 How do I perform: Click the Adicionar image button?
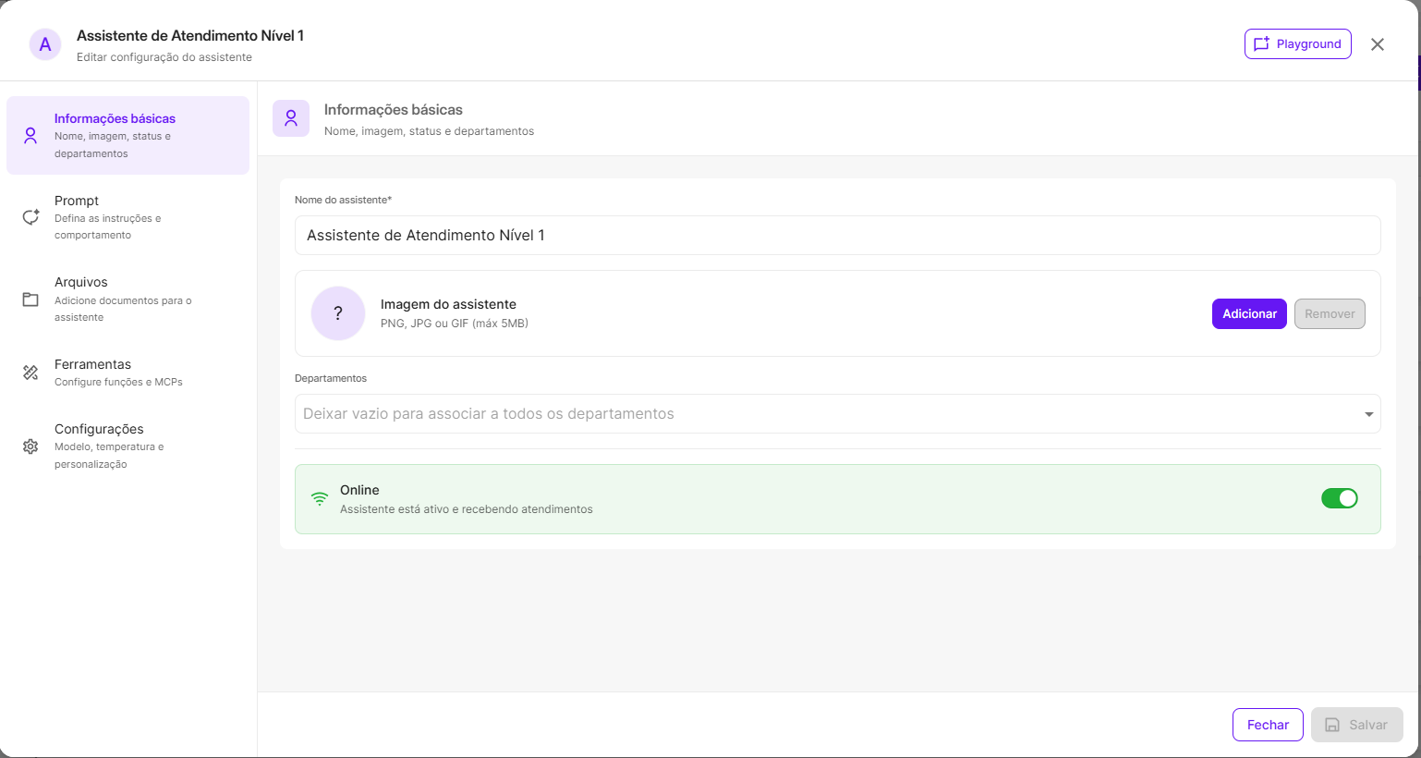click(x=1248, y=314)
